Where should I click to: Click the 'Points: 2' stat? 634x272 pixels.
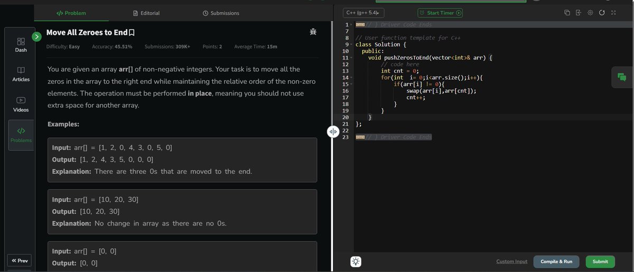tap(212, 46)
